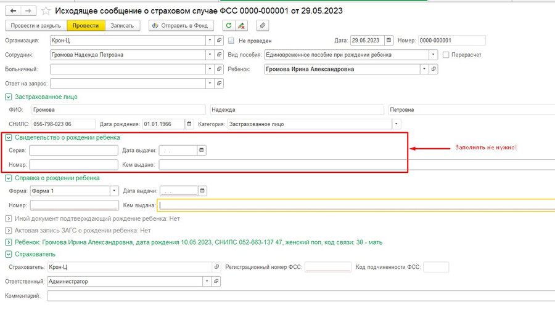Click into the Фамилия field with Громова
555x318 pixels.
[x=118, y=109]
